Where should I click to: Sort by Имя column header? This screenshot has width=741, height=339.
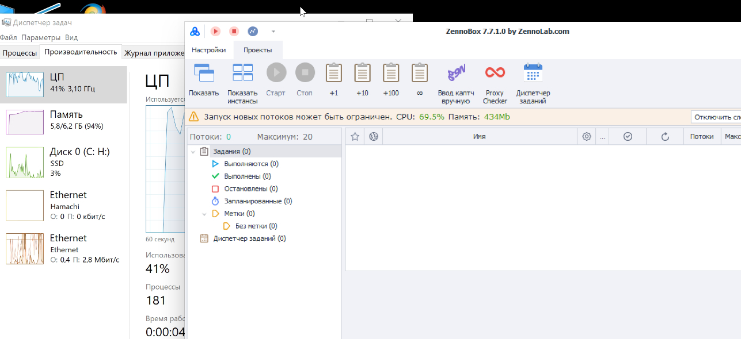(x=480, y=136)
